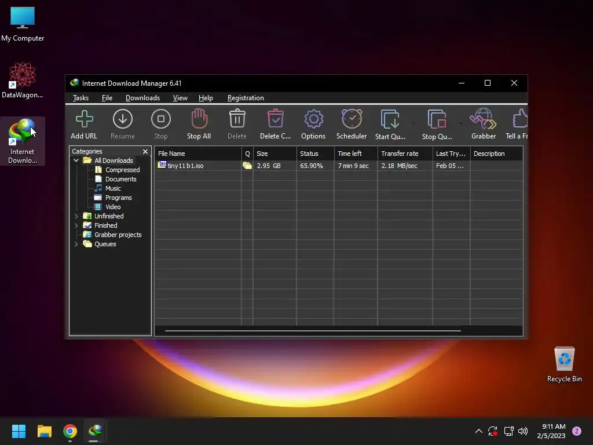The width and height of the screenshot is (593, 445).
Task: Open the Scheduler clock icon
Action: pos(352,124)
